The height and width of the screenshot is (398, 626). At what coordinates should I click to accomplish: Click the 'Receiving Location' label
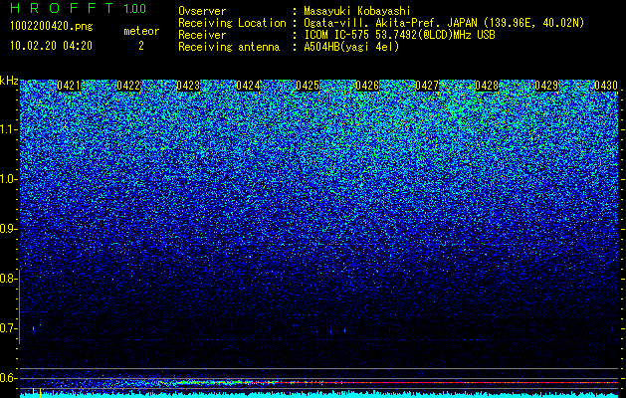click(x=232, y=23)
